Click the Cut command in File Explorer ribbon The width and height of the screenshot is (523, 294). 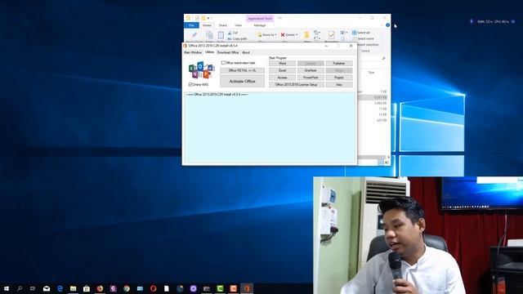click(x=233, y=33)
